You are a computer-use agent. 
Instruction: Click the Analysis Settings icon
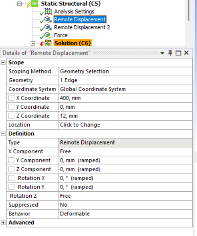pos(48,11)
